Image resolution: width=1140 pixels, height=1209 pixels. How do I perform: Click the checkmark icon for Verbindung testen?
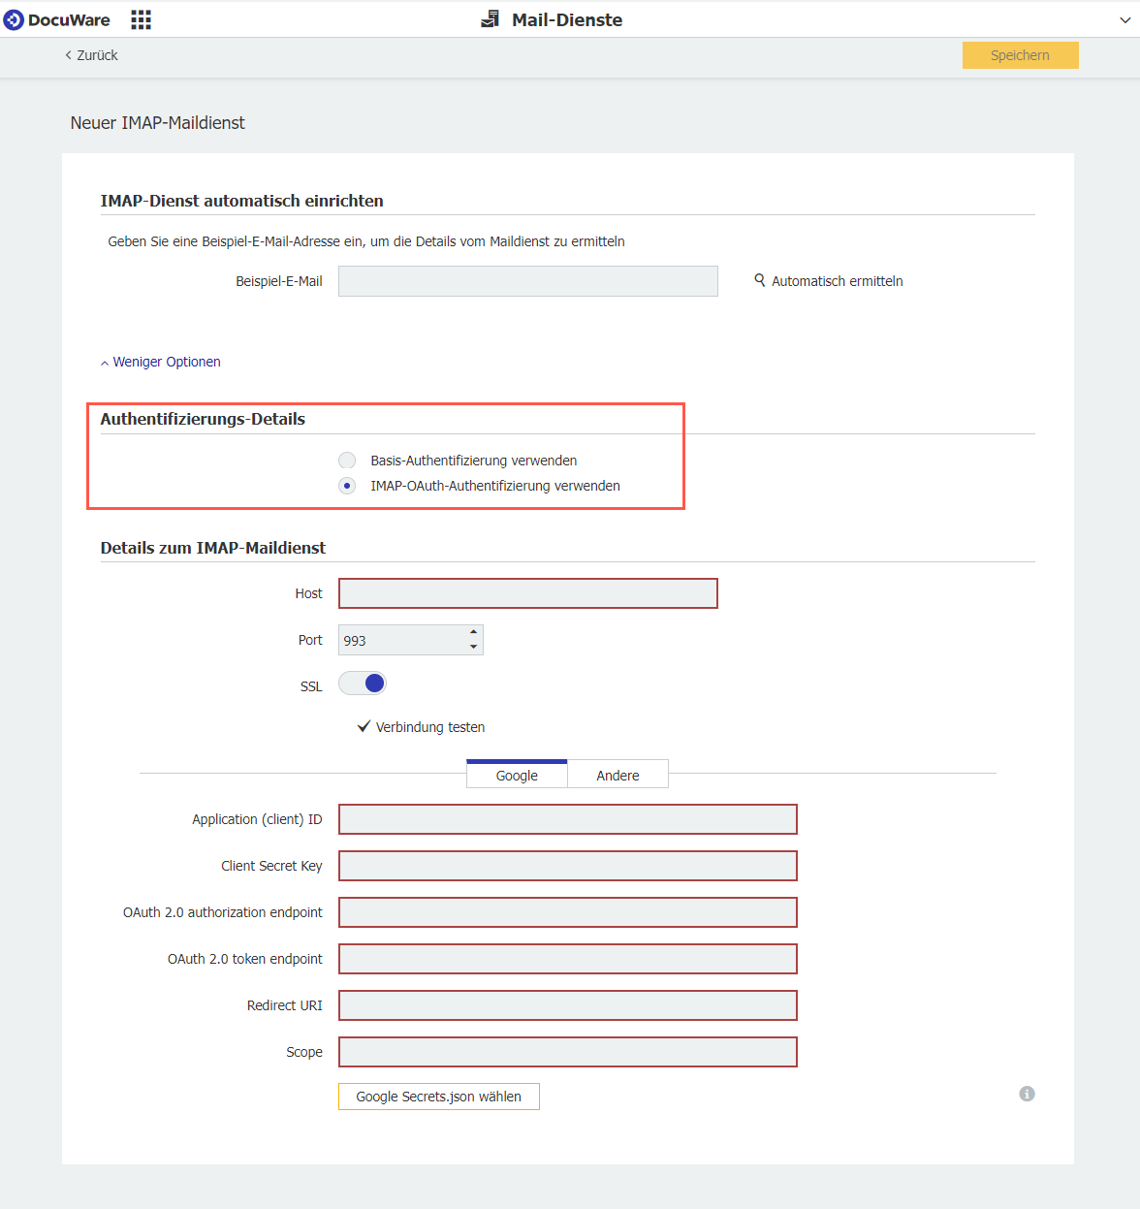click(364, 726)
